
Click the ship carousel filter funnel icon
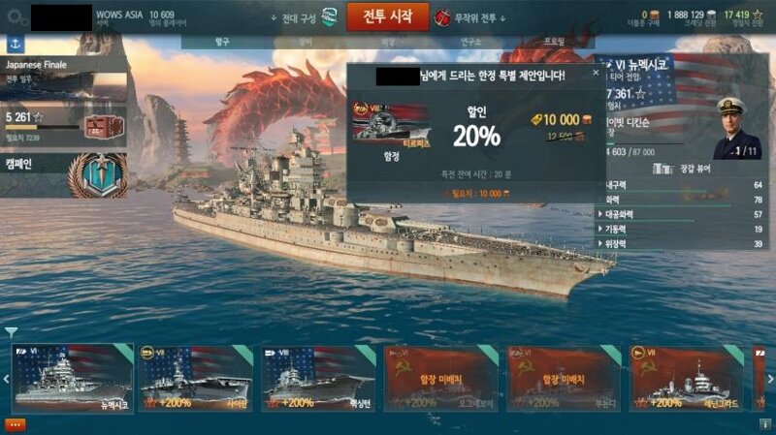point(11,331)
